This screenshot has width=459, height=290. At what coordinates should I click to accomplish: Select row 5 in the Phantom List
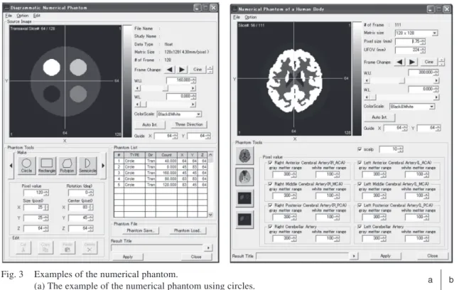(161, 185)
